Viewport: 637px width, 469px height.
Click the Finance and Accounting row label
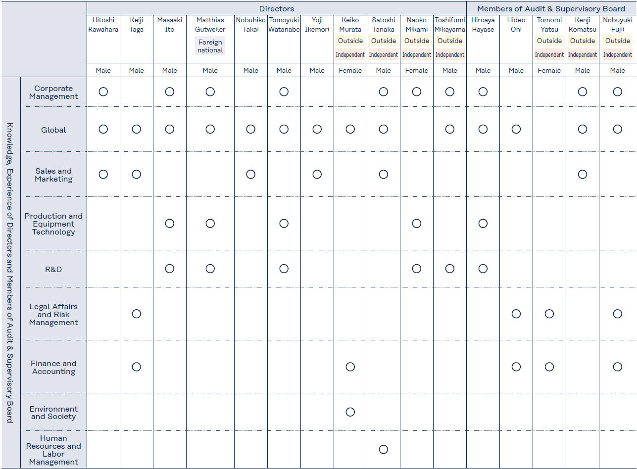53,368
